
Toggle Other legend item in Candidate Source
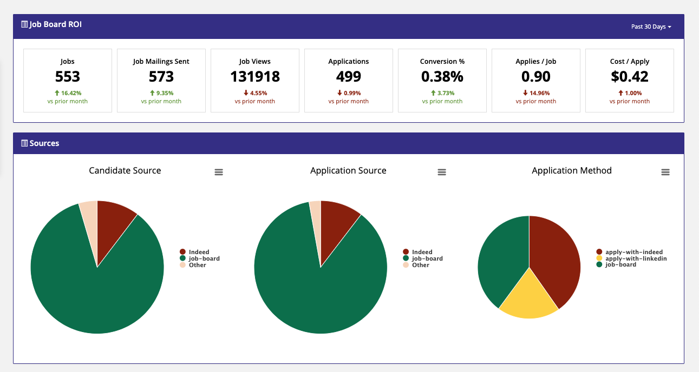tap(193, 265)
